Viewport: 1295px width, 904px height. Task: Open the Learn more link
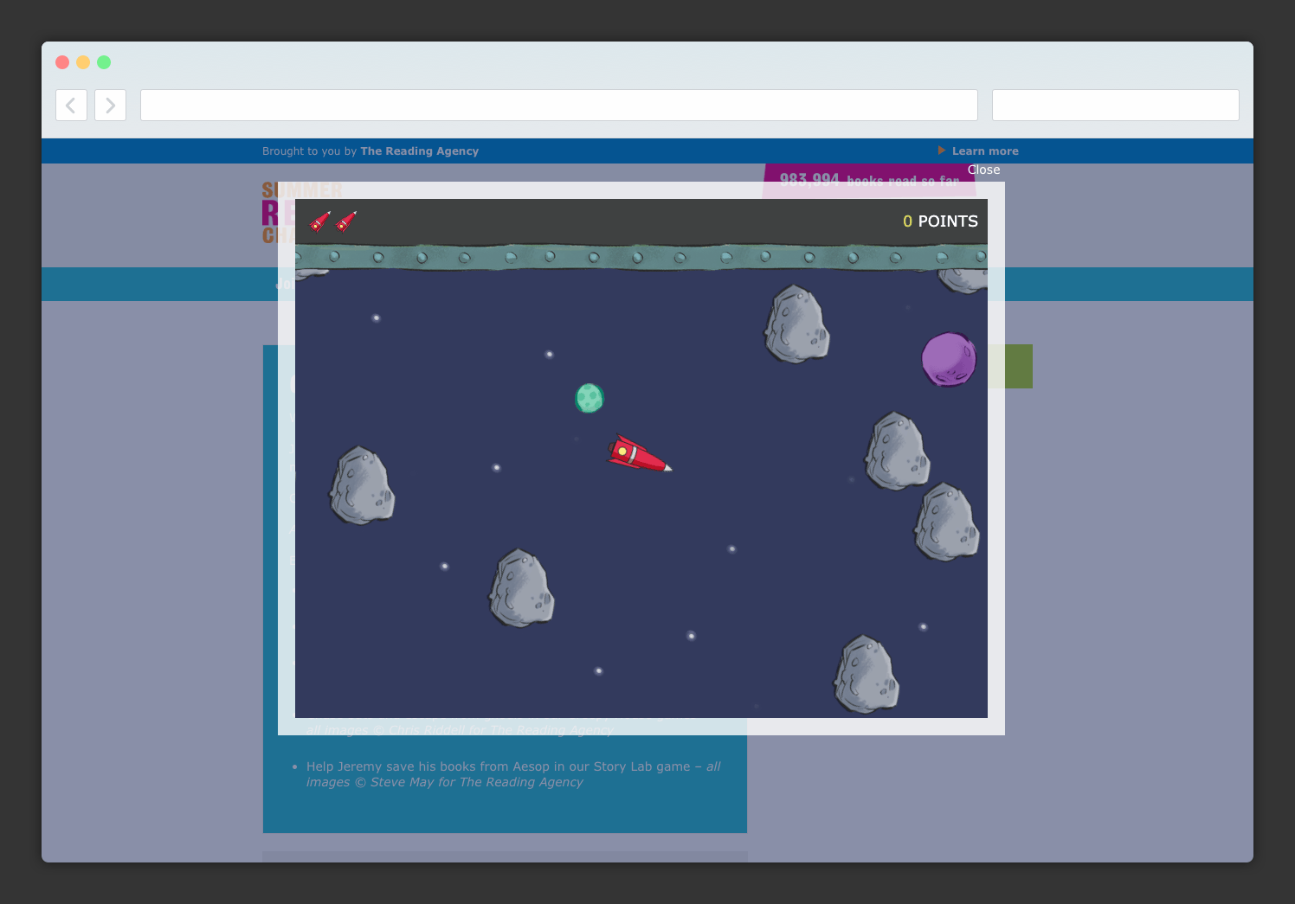pos(985,151)
